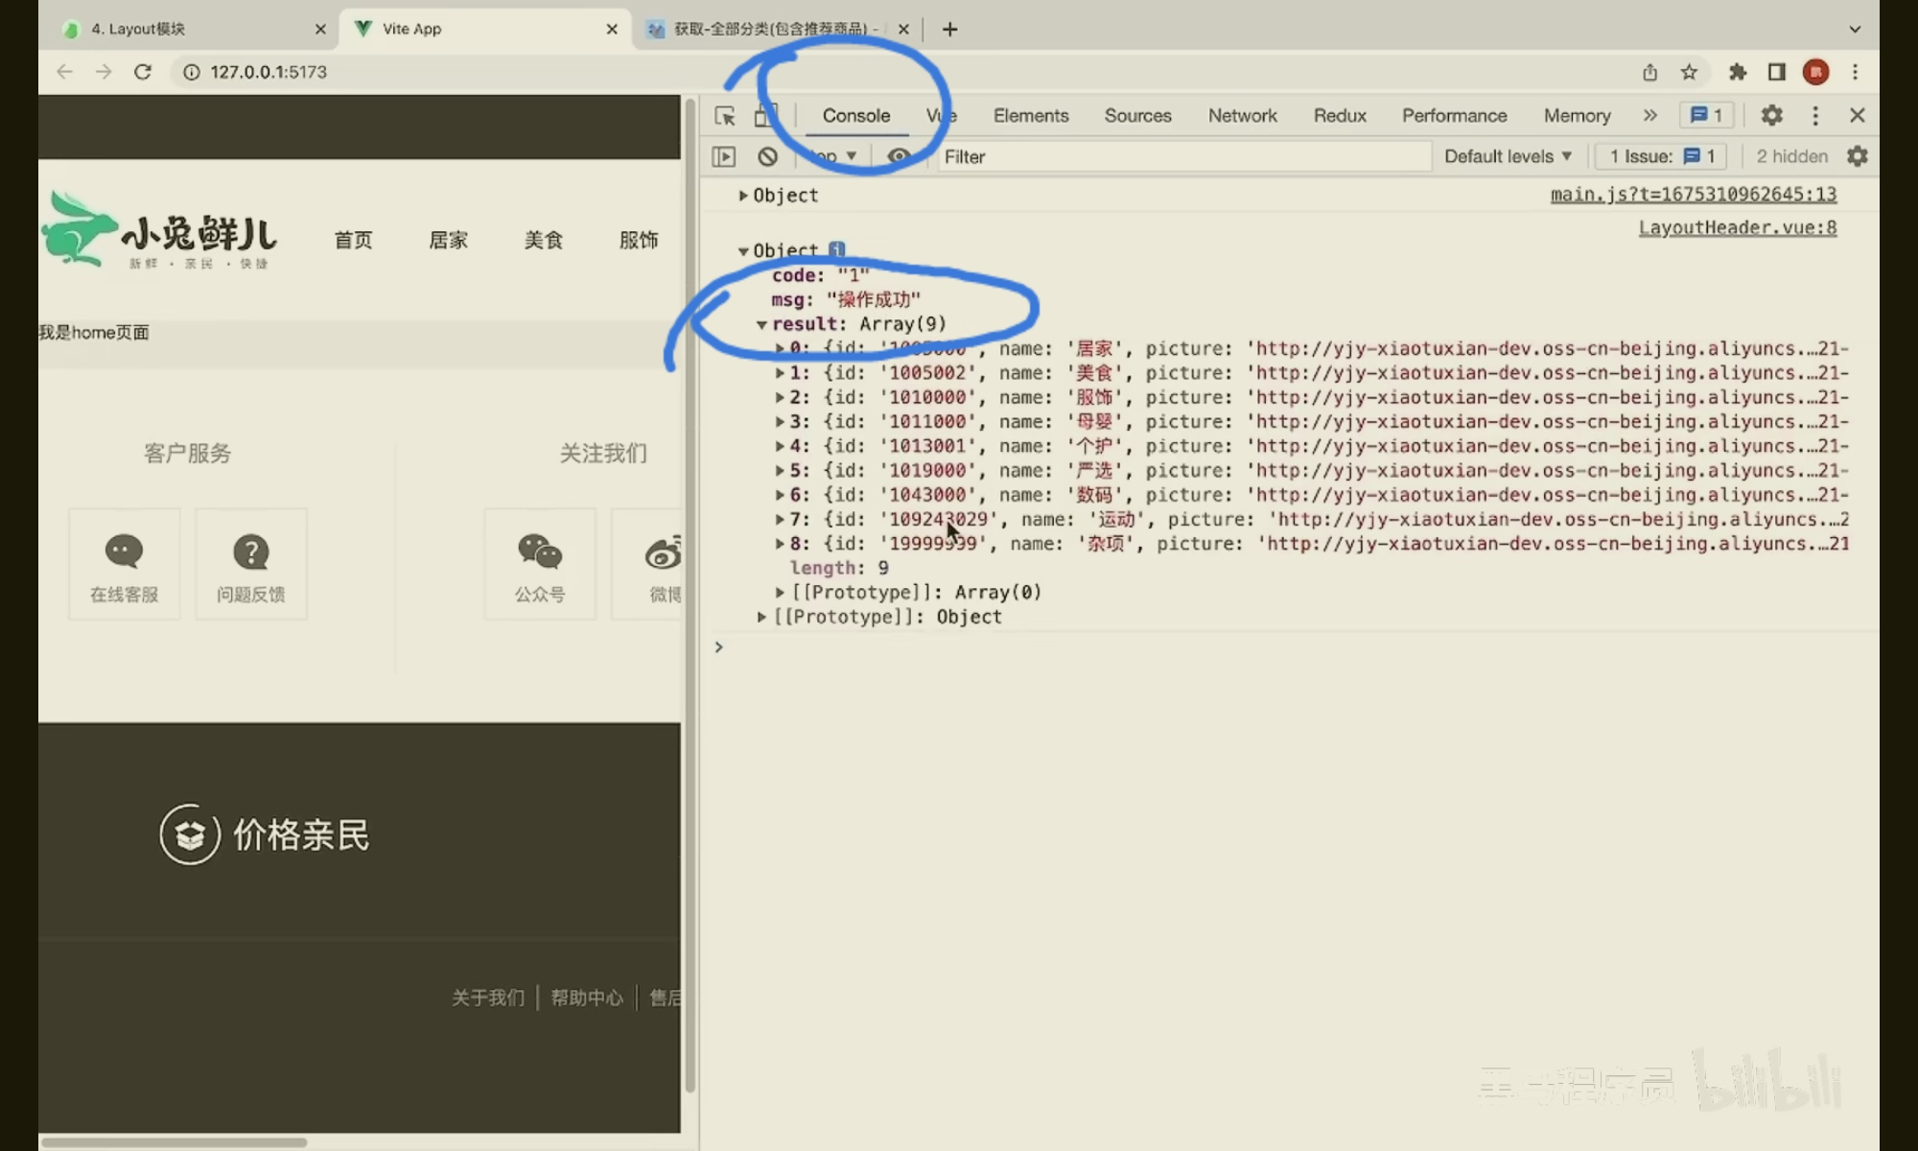1918x1151 pixels.
Task: Switch to the Elements tab
Action: [x=1030, y=116]
